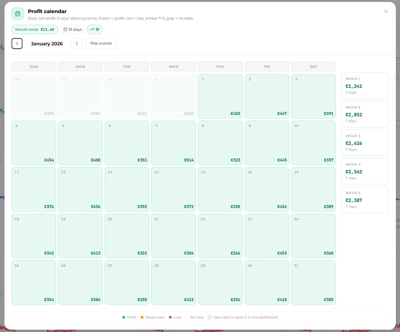Open day 1 with €403 profit
The image size is (400, 332).
pyautogui.click(x=220, y=96)
